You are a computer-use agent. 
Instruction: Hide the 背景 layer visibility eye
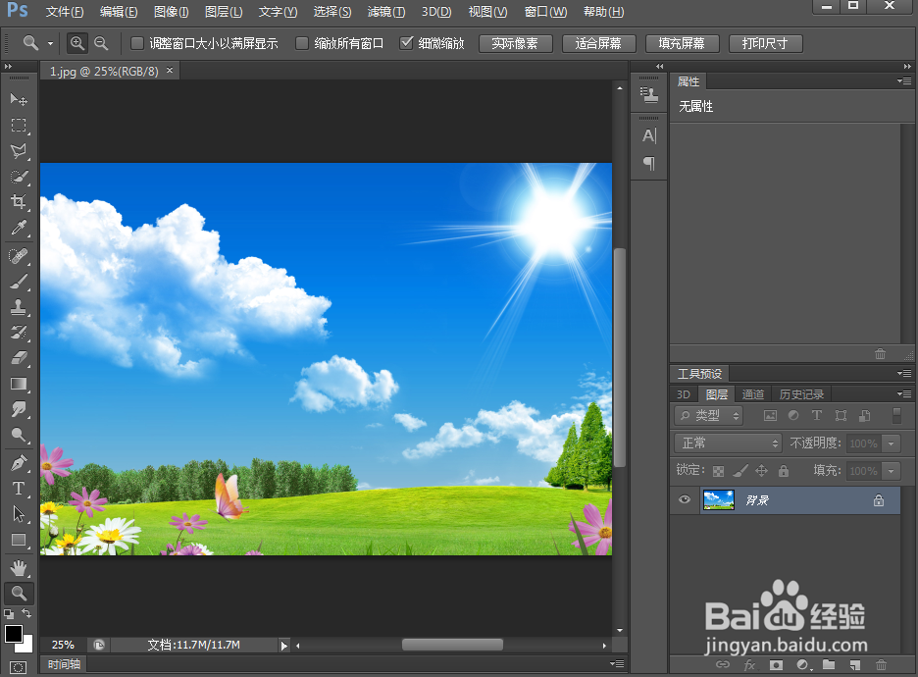pos(685,499)
